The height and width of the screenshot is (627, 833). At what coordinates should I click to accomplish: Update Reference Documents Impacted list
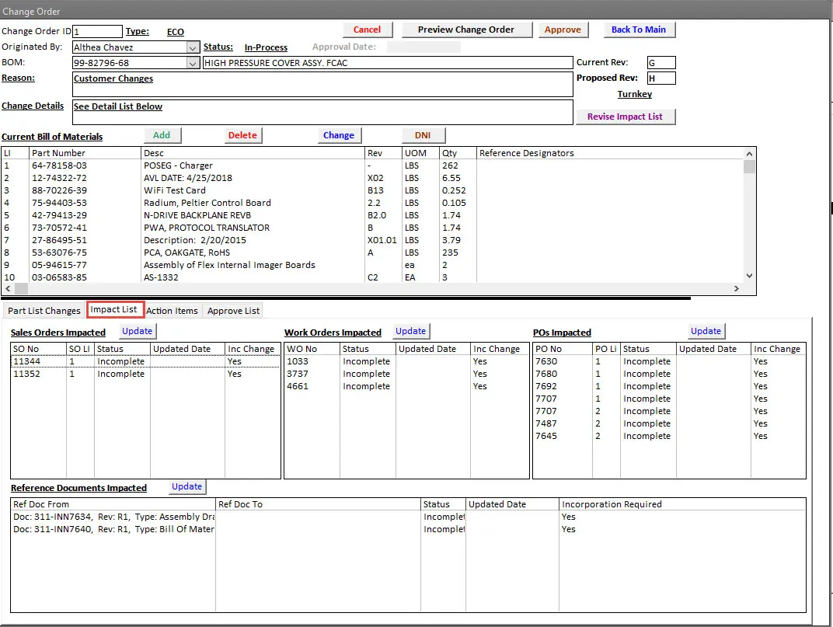point(186,486)
